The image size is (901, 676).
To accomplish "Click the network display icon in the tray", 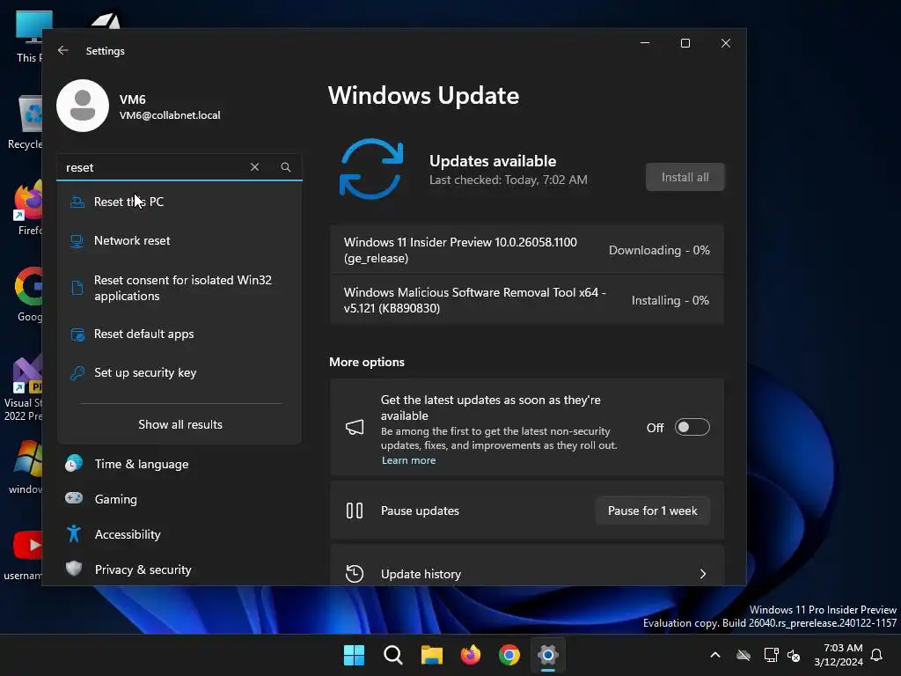I will coord(771,655).
